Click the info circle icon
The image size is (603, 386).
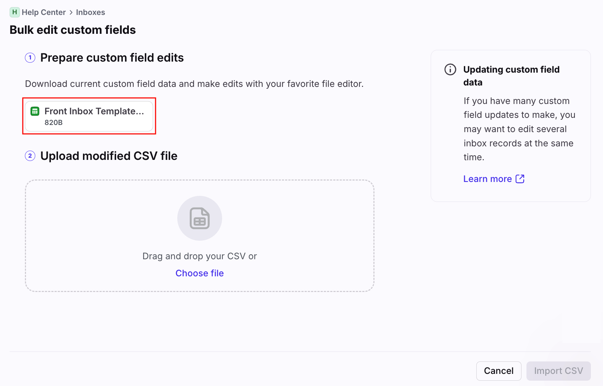(450, 69)
